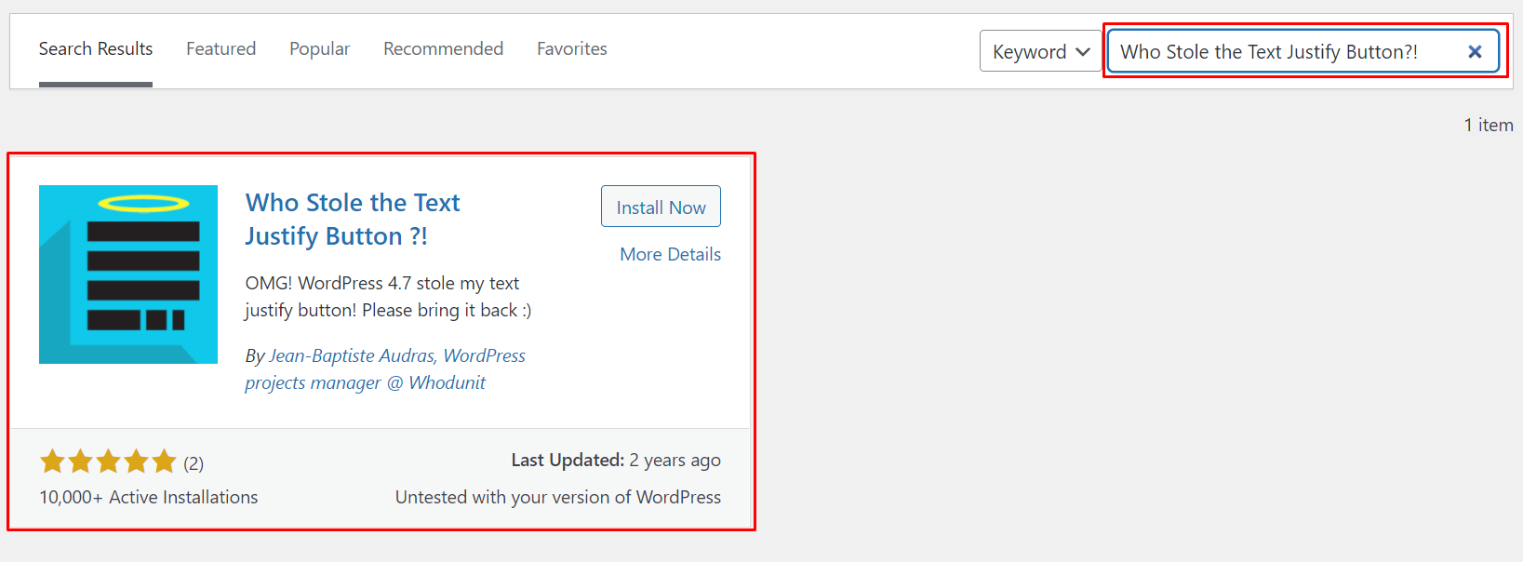This screenshot has width=1523, height=562.
Task: Click the first rating star
Action: 52,460
